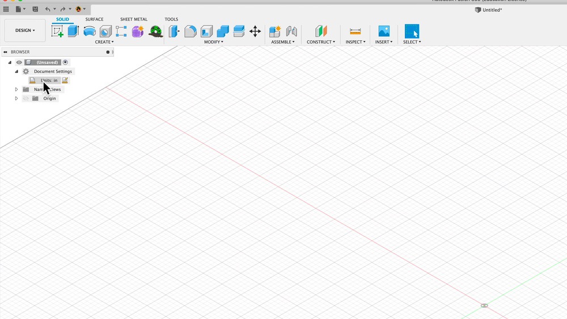Open the data panel grid icon
The width and height of the screenshot is (567, 319).
coord(6,9)
